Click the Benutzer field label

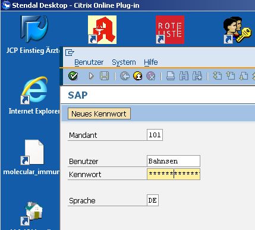tap(83, 162)
